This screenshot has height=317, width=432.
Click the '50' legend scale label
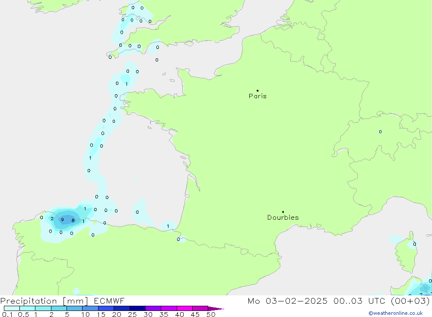click(x=211, y=314)
